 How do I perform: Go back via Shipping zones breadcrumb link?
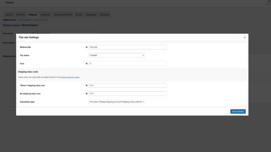coord(11,25)
